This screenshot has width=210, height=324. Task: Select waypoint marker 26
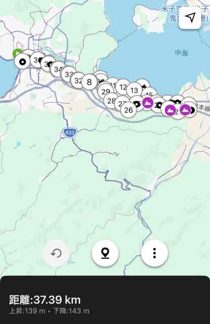tap(129, 110)
